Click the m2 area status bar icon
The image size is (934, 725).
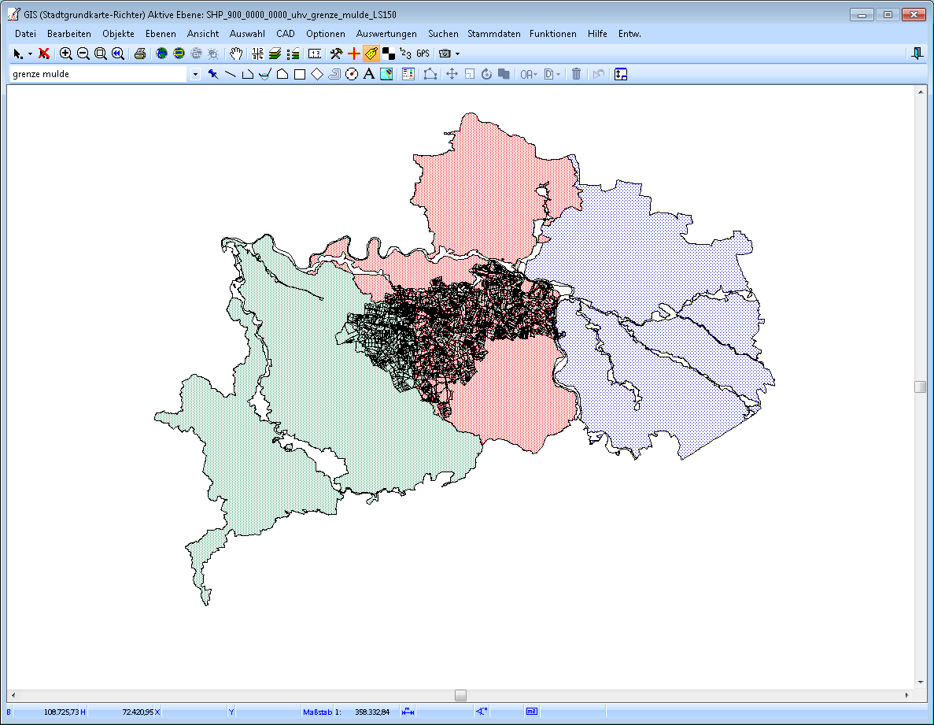point(532,712)
